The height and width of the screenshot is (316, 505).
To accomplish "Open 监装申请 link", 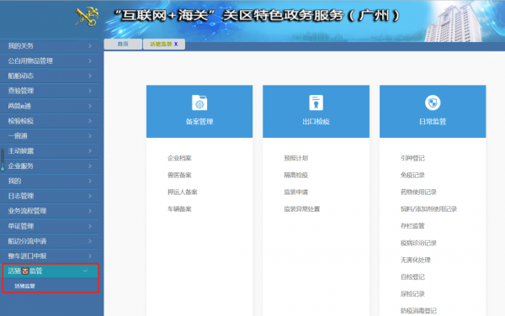I will coord(296,192).
